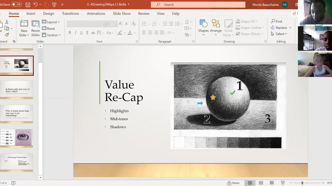Click Reuse Slides
The width and height of the screenshot is (332, 186).
36,28
